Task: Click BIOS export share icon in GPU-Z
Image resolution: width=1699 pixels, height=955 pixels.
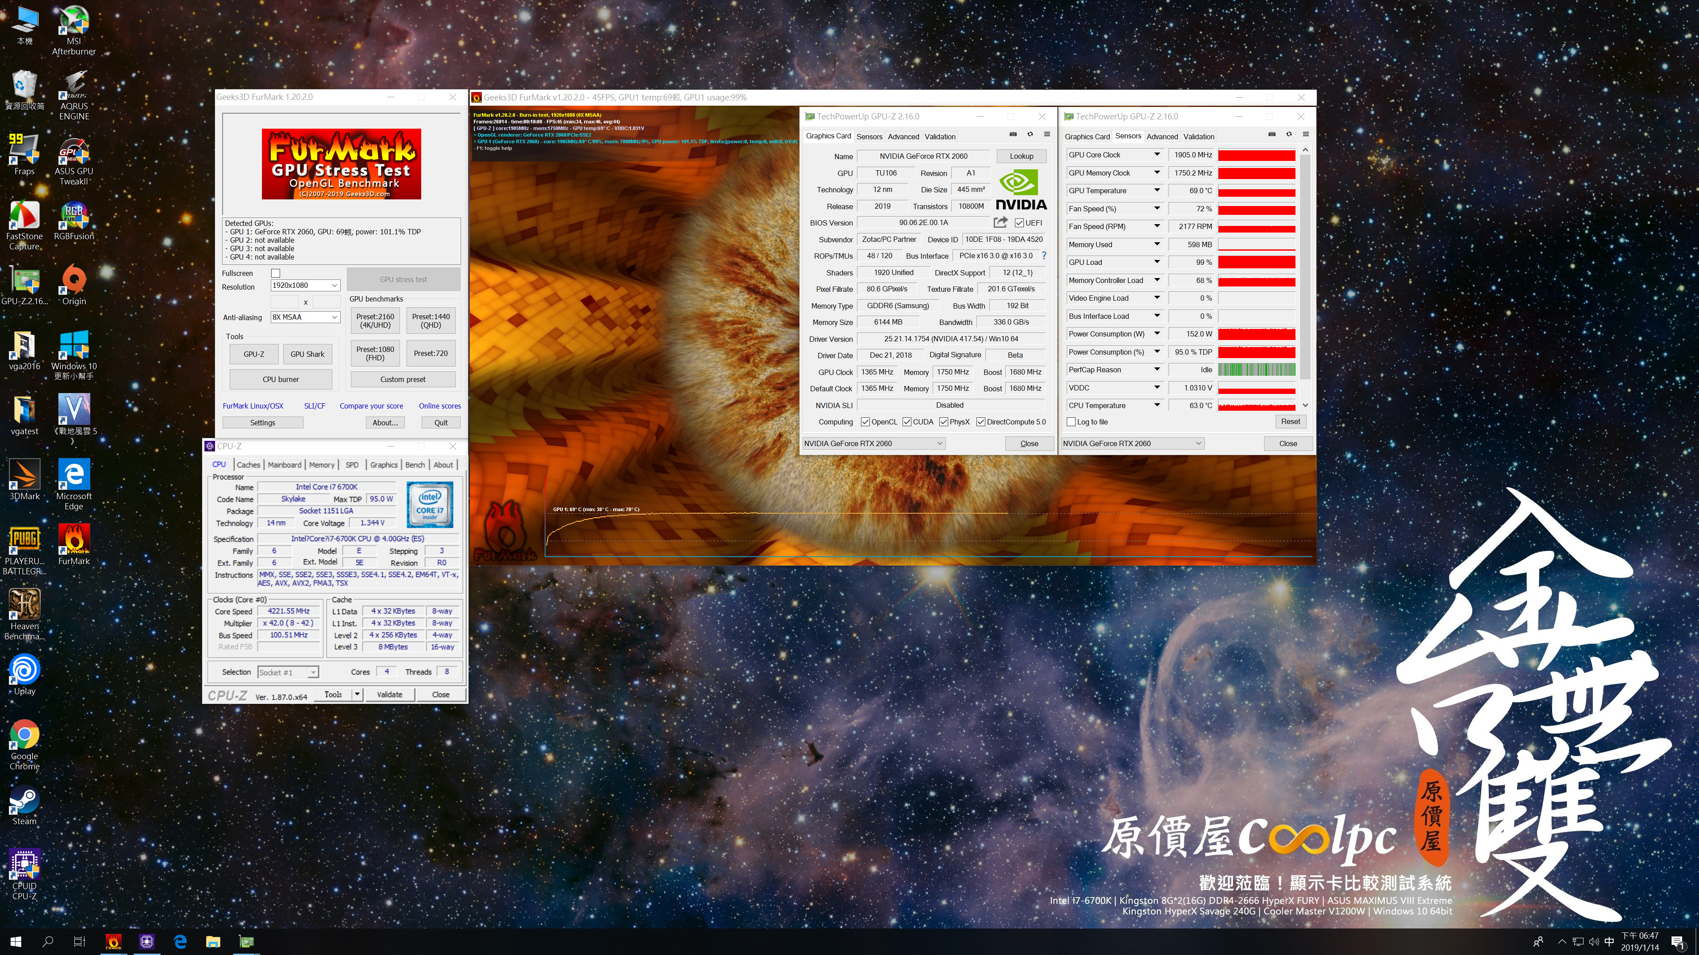Action: point(1000,222)
